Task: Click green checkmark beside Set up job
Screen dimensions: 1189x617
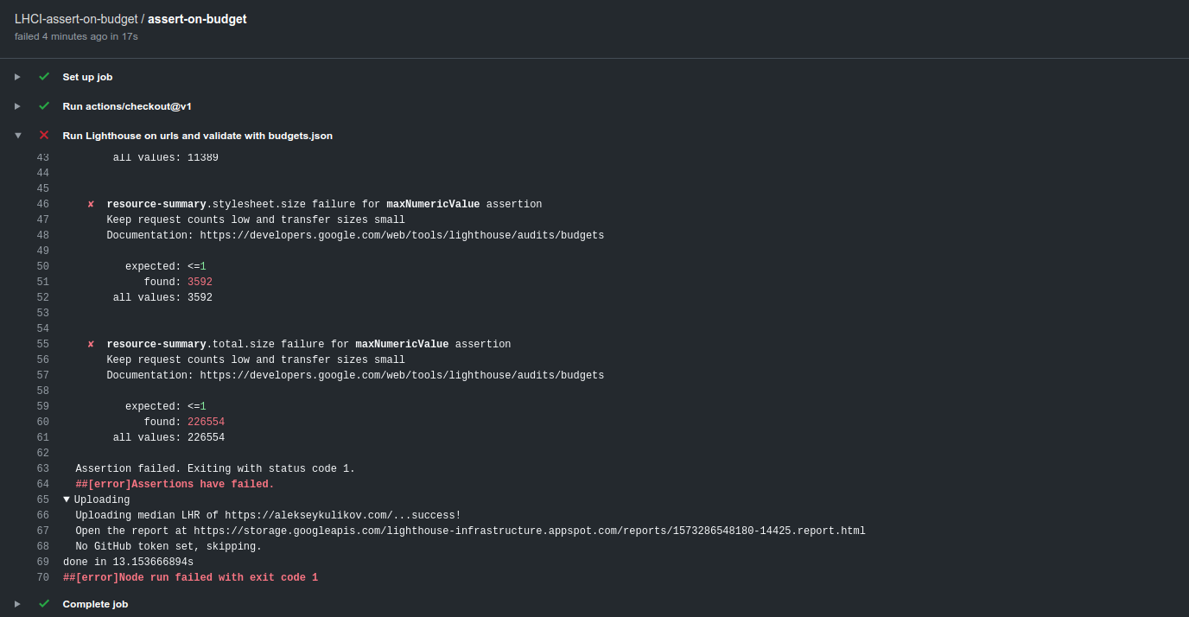Action: tap(44, 77)
